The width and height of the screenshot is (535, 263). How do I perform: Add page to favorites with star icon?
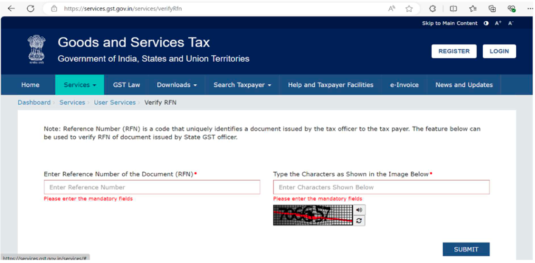click(409, 8)
